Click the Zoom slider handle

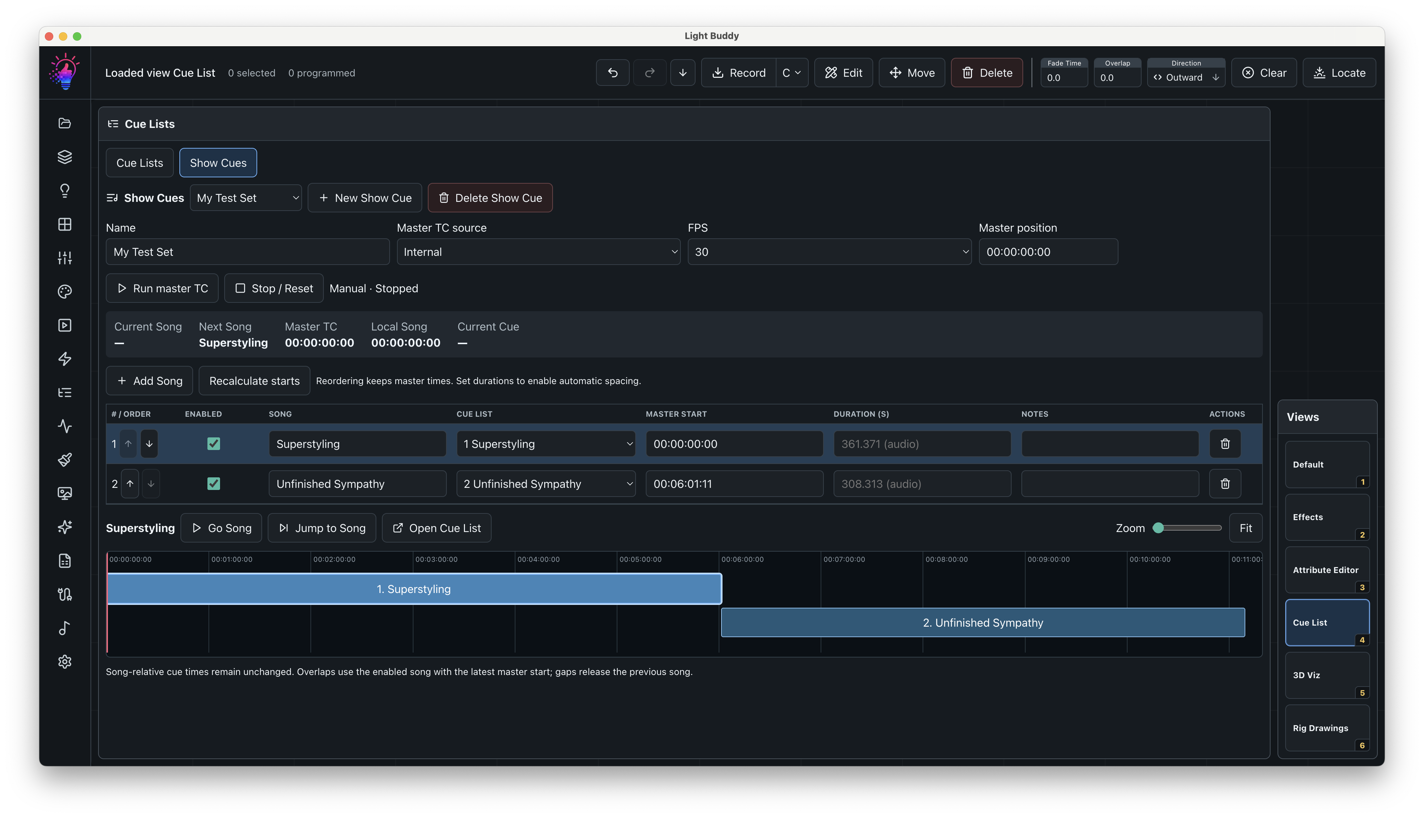coord(1158,528)
